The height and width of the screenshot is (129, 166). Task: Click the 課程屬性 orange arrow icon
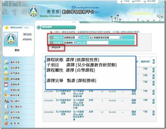point(52,43)
